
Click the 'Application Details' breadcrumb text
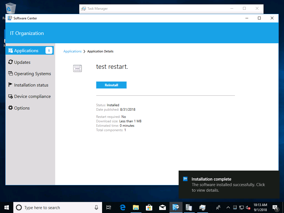[100, 51]
